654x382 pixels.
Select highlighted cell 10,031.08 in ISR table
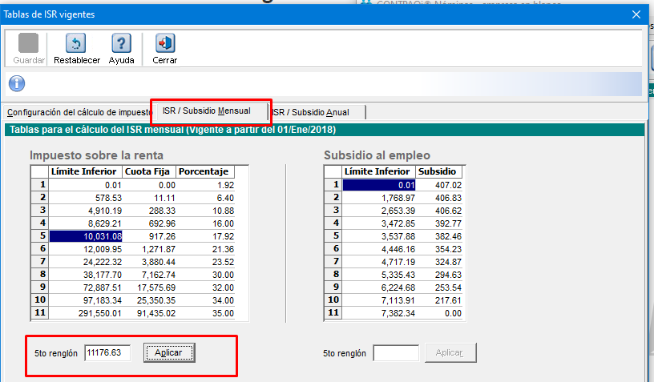click(86, 235)
